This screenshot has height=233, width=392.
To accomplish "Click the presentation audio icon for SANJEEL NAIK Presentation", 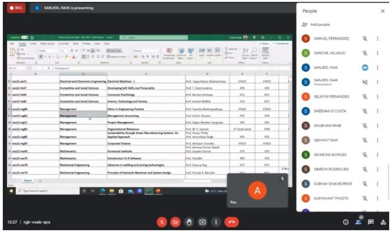I will click(x=365, y=82).
